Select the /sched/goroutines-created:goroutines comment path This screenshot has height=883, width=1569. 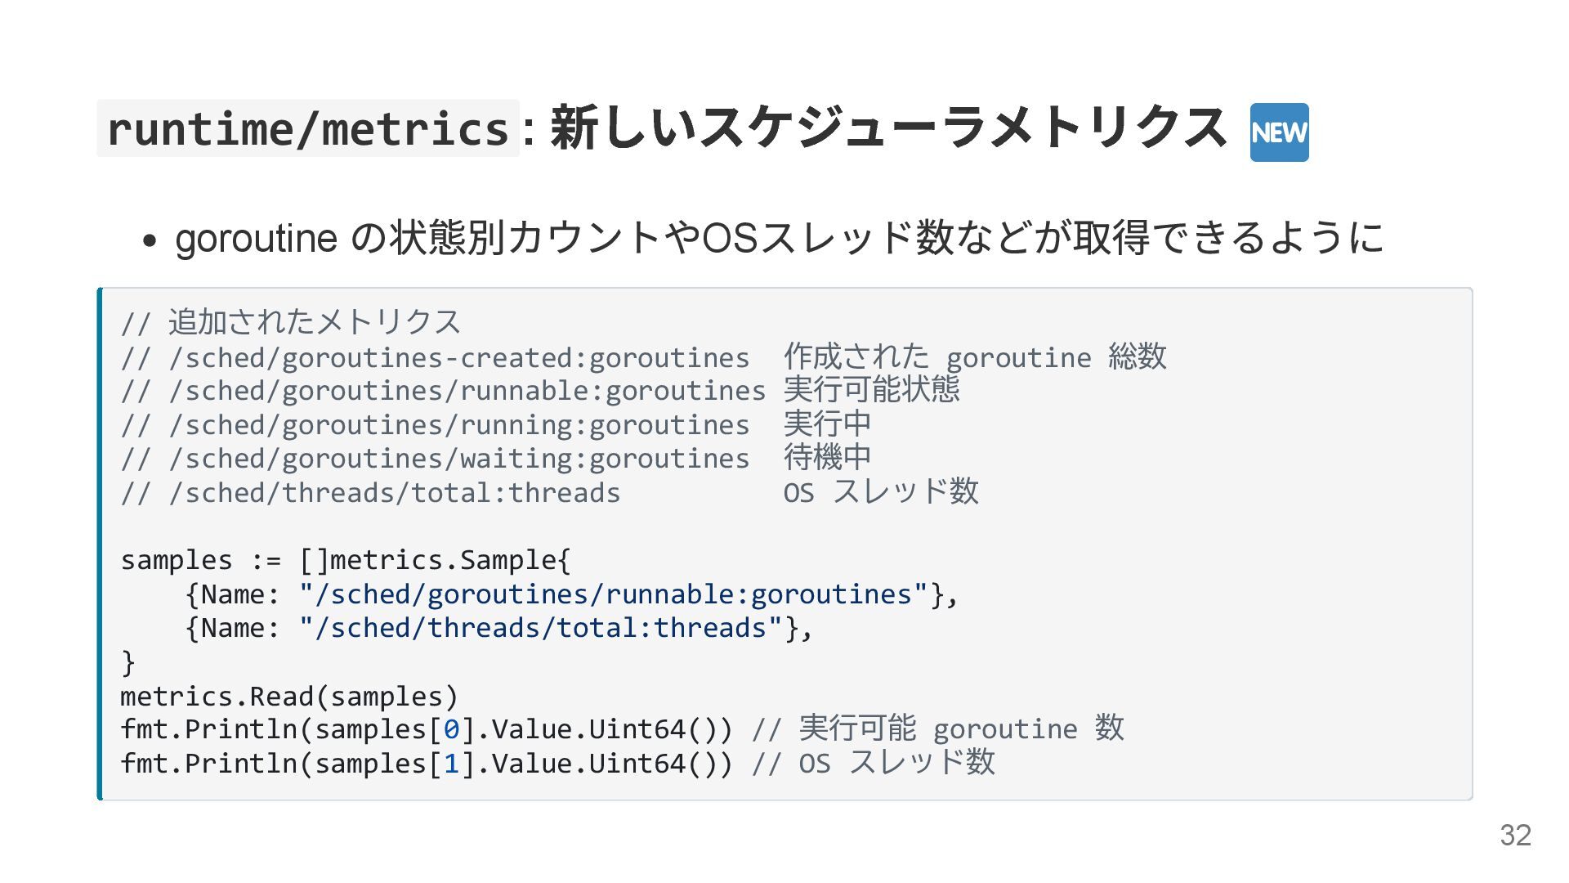coord(458,358)
